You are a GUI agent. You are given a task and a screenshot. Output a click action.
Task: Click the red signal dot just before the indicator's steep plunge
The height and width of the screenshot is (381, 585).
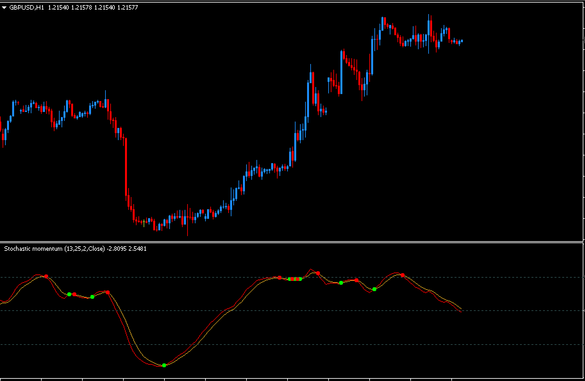pos(108,292)
